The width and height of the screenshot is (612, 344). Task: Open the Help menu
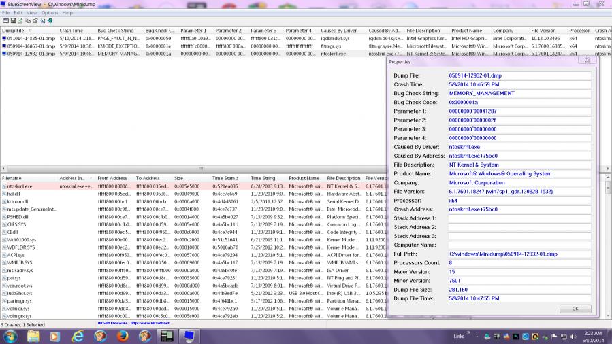click(67, 13)
